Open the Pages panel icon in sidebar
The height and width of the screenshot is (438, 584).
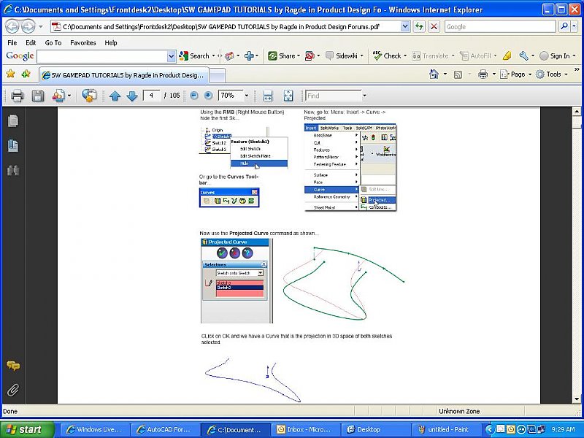point(12,120)
